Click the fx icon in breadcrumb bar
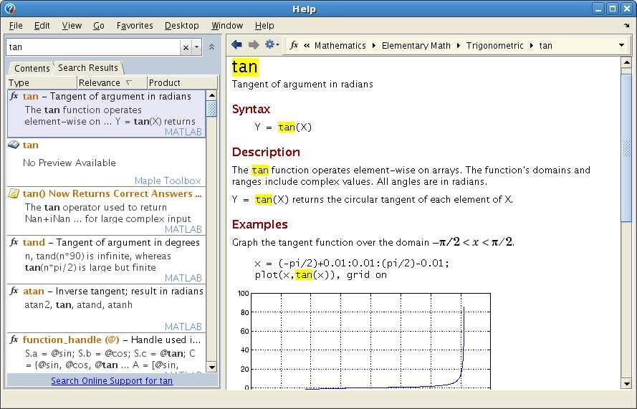 click(294, 45)
